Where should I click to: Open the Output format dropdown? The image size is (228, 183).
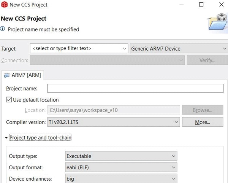(x=174, y=167)
